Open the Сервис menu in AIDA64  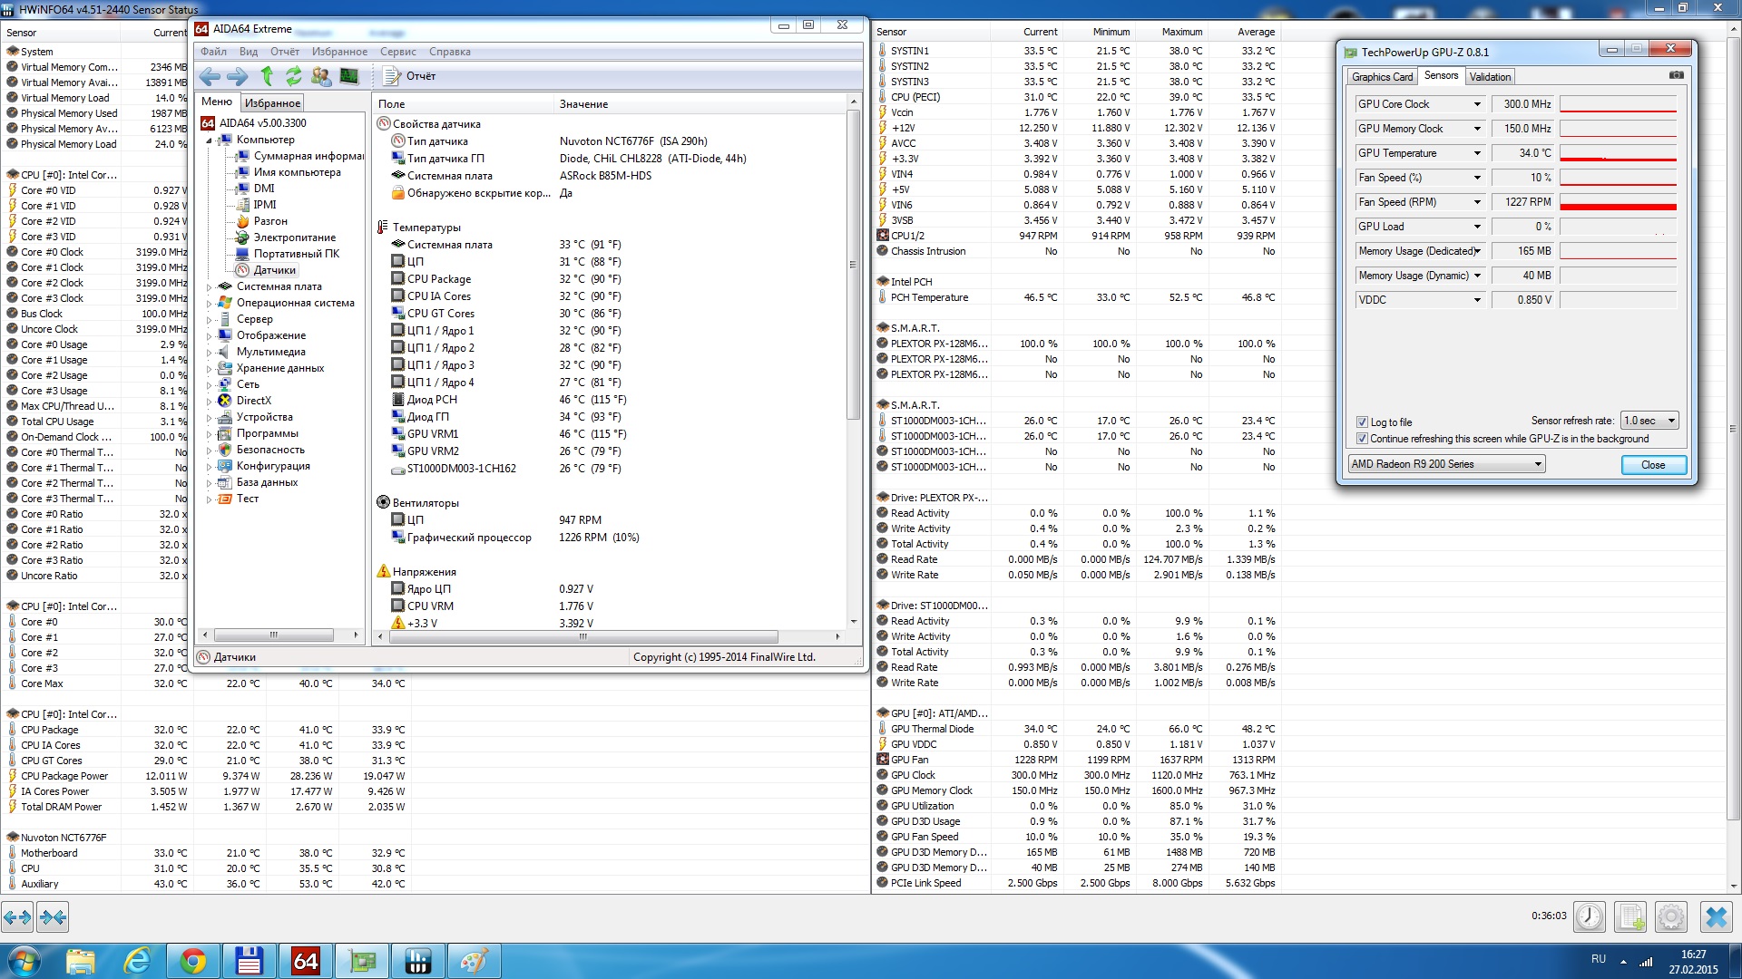pos(397,52)
